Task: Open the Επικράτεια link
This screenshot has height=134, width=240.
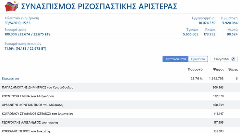Action: [10, 79]
